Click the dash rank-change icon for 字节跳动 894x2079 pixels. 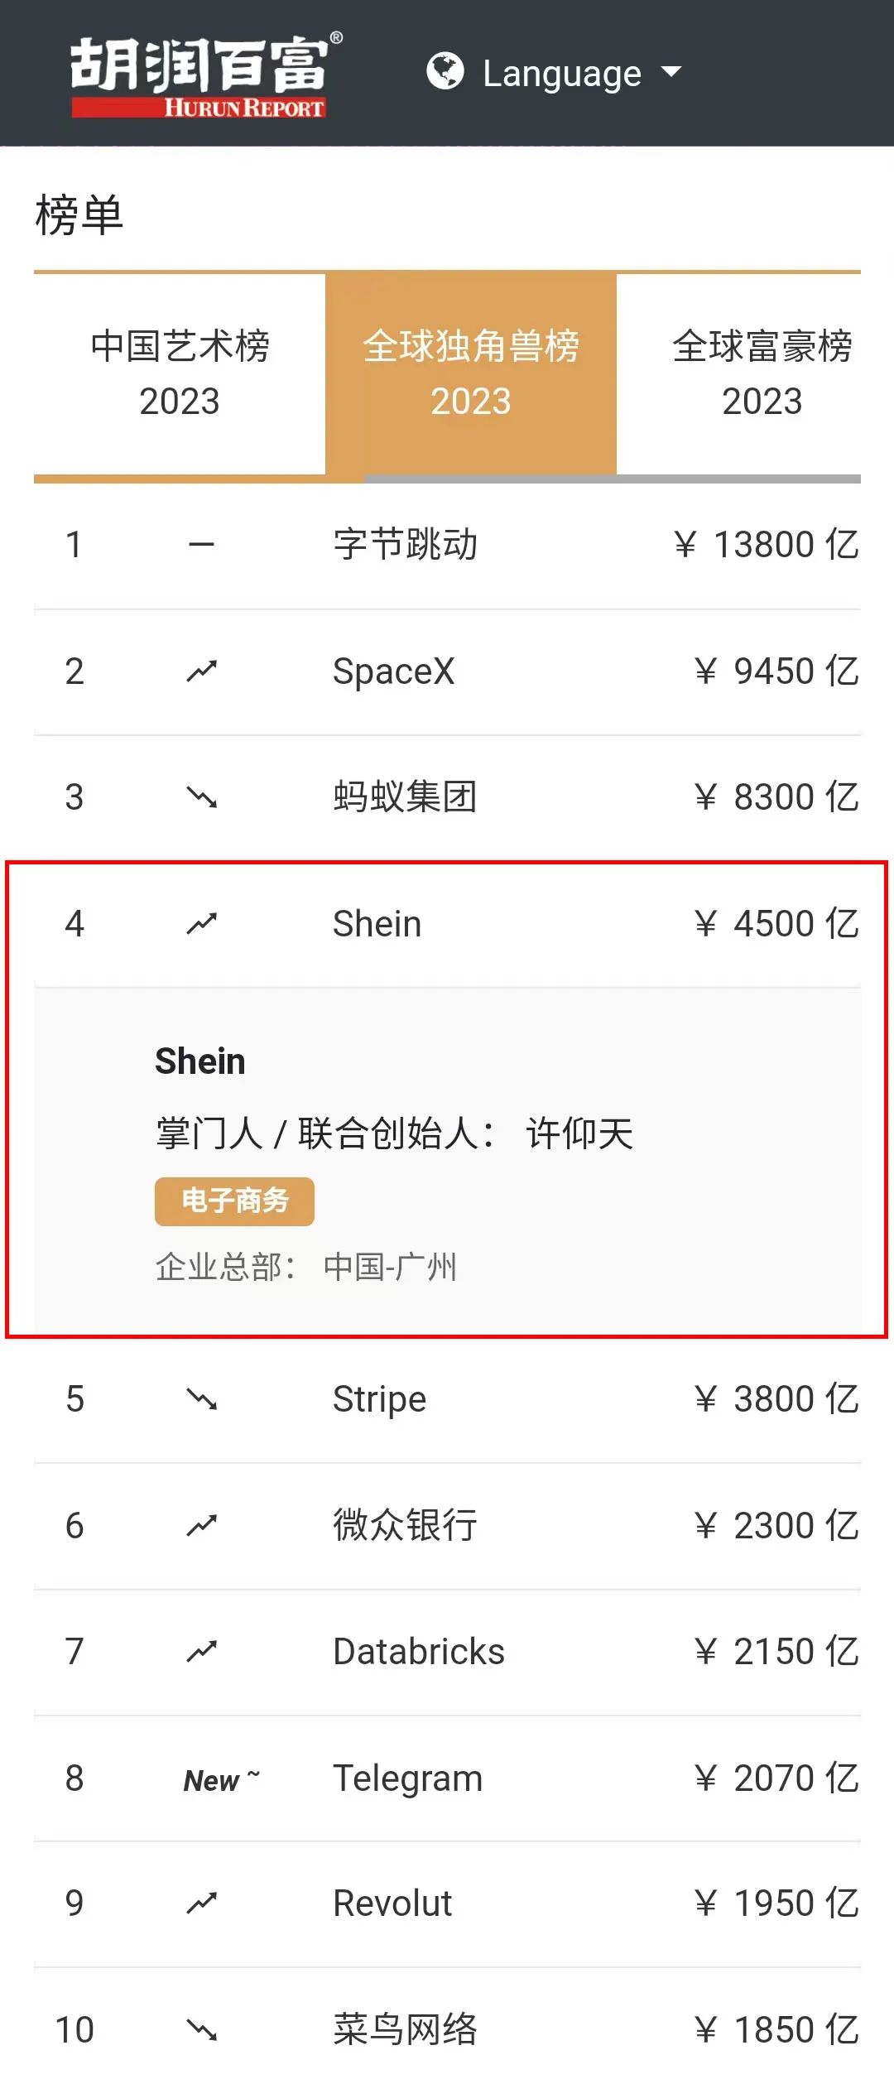201,545
